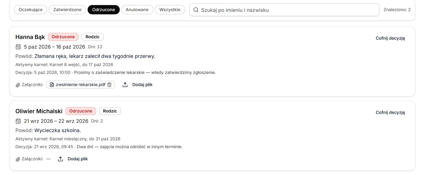This screenshot has height=175, width=424.
Task: Delete the zwolnienie-lekarskie.pdf attachment via trash icon
Action: (109, 85)
